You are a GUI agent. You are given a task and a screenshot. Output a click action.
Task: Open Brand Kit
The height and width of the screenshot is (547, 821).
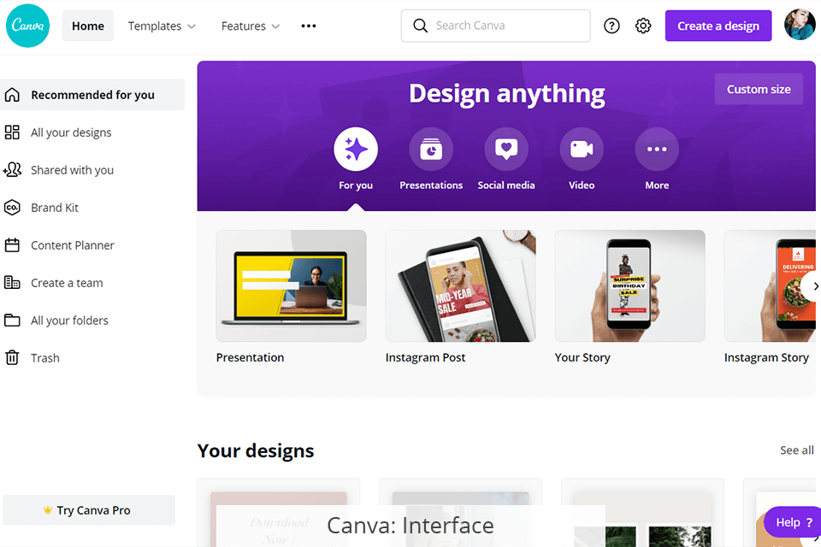(55, 208)
